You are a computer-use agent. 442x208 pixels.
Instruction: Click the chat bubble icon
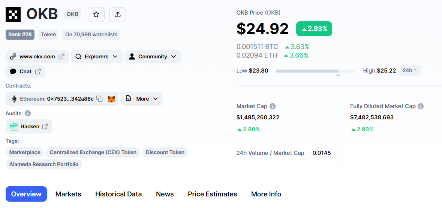[x=13, y=71]
